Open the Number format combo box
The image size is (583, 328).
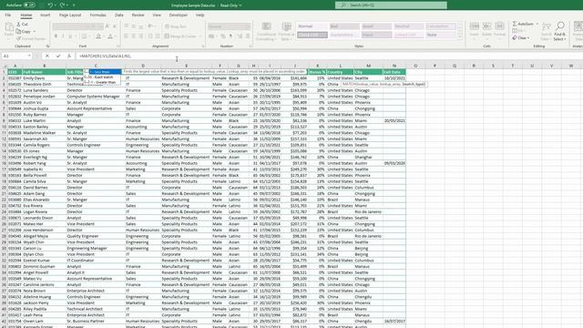(229, 26)
